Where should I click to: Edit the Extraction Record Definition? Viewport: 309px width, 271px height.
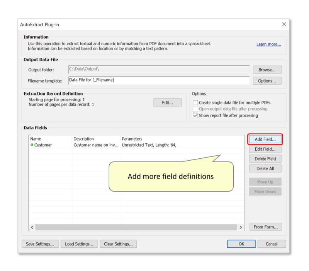[168, 102]
